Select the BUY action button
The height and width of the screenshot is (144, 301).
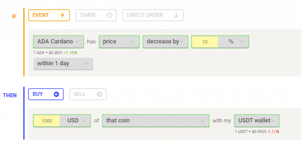[x=46, y=94]
